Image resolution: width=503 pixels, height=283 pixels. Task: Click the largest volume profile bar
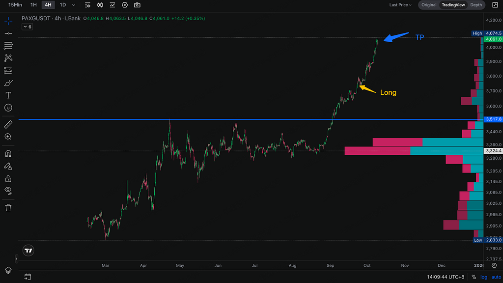[x=414, y=151]
